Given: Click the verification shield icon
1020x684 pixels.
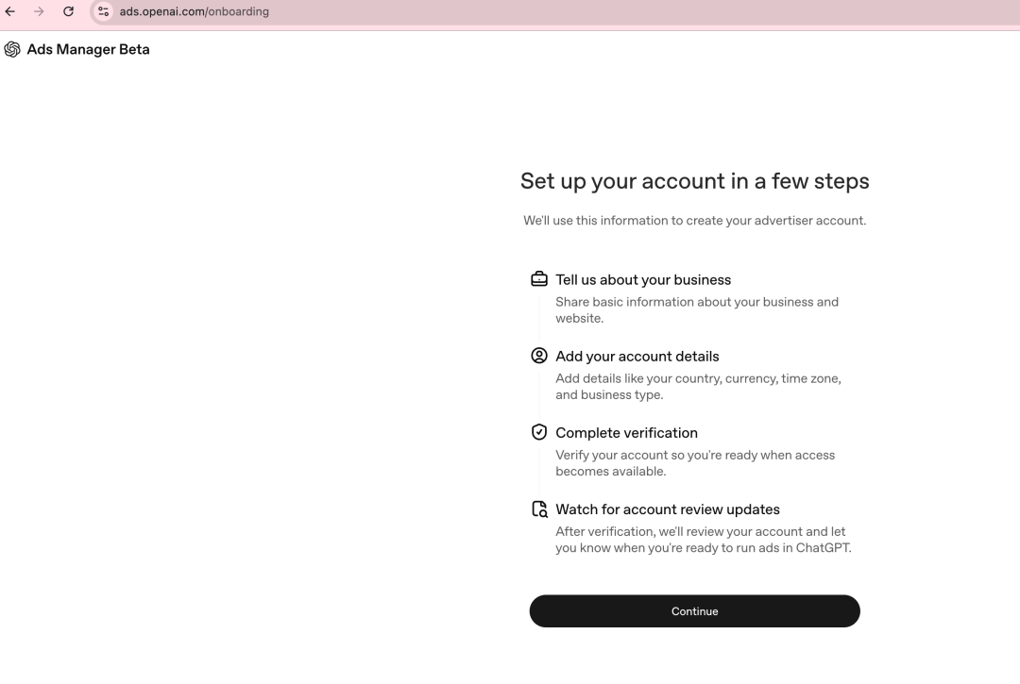Looking at the screenshot, I should (539, 432).
